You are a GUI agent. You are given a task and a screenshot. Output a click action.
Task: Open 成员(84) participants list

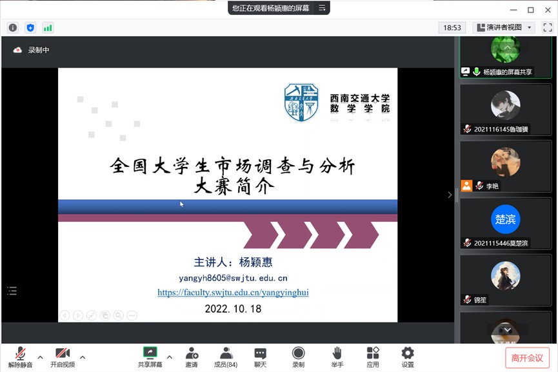pyautogui.click(x=225, y=357)
